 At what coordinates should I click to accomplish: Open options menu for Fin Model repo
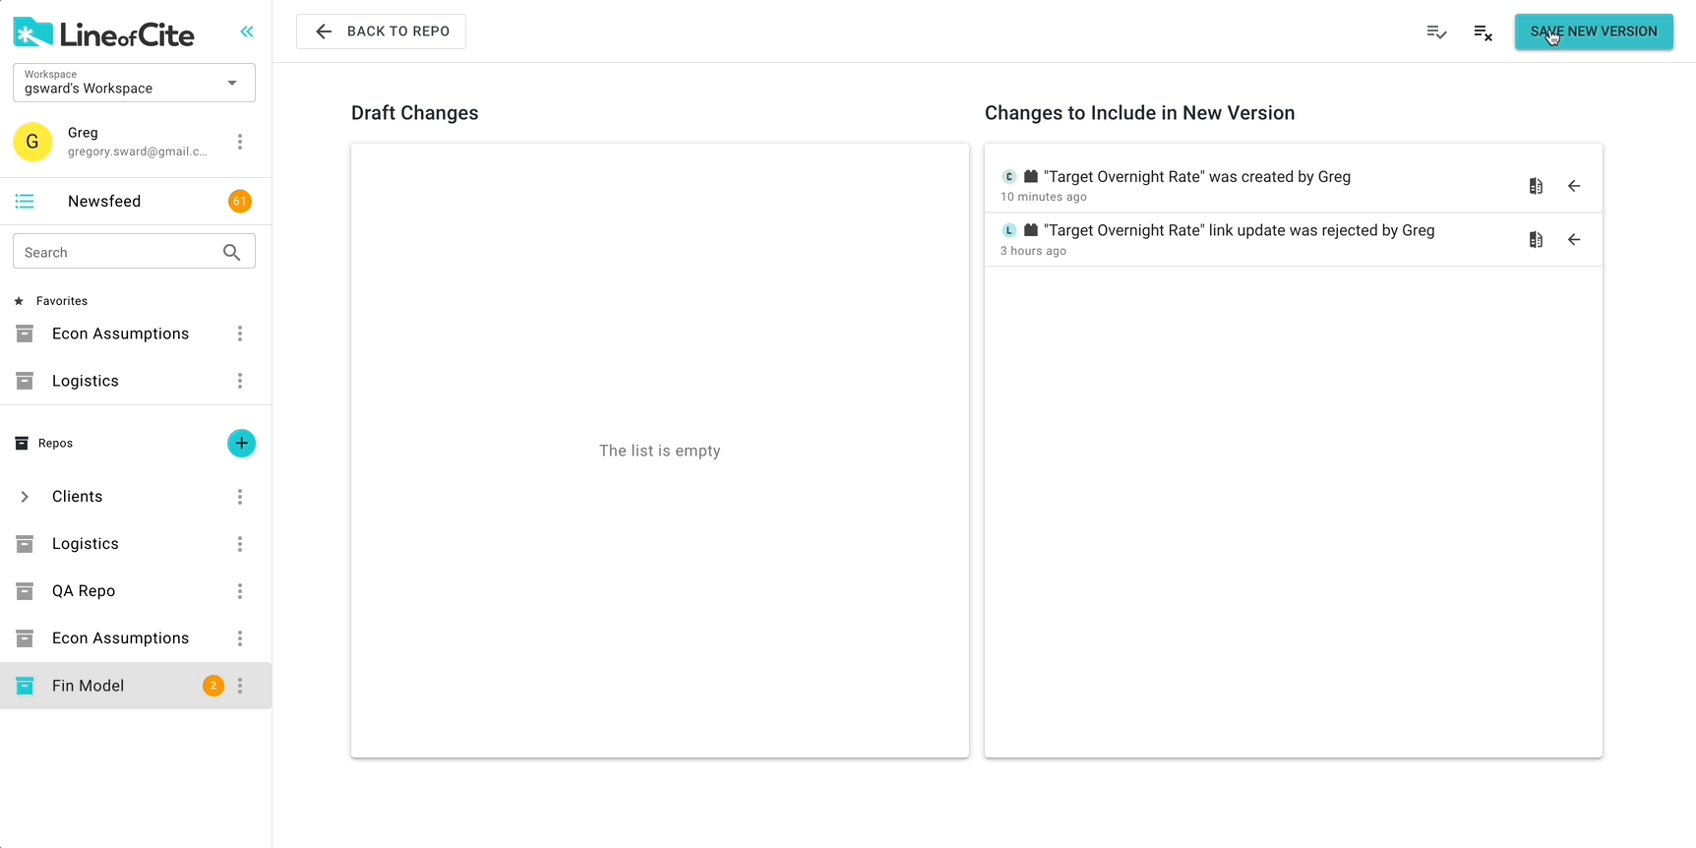coord(240,686)
